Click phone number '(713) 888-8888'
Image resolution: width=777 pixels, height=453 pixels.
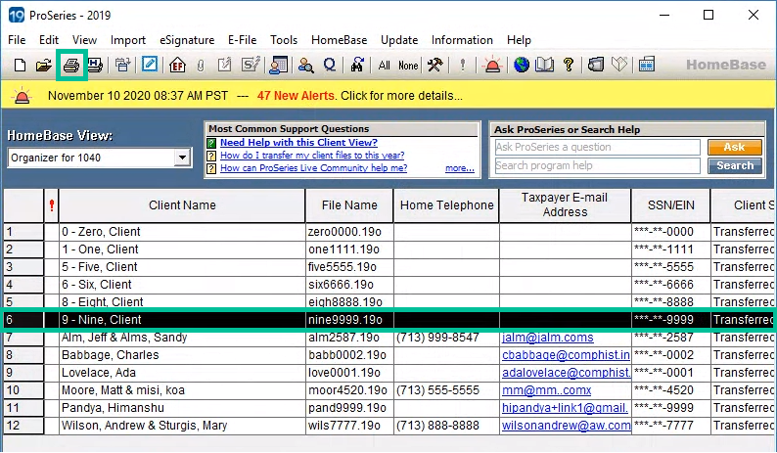(437, 426)
